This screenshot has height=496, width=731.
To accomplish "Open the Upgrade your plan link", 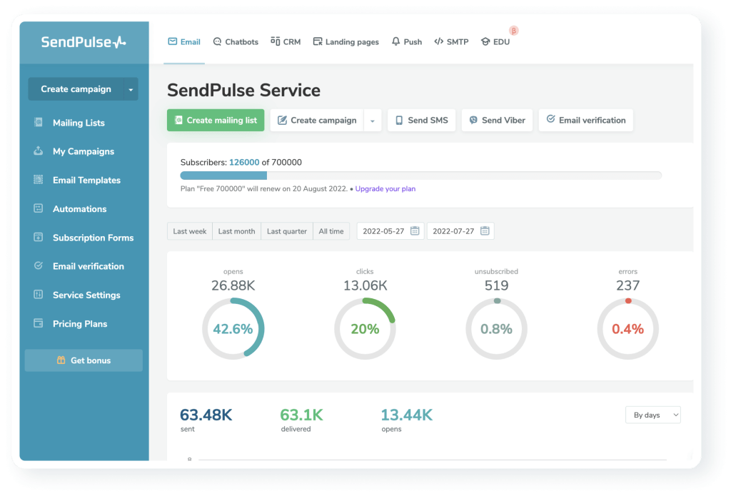I will (384, 189).
